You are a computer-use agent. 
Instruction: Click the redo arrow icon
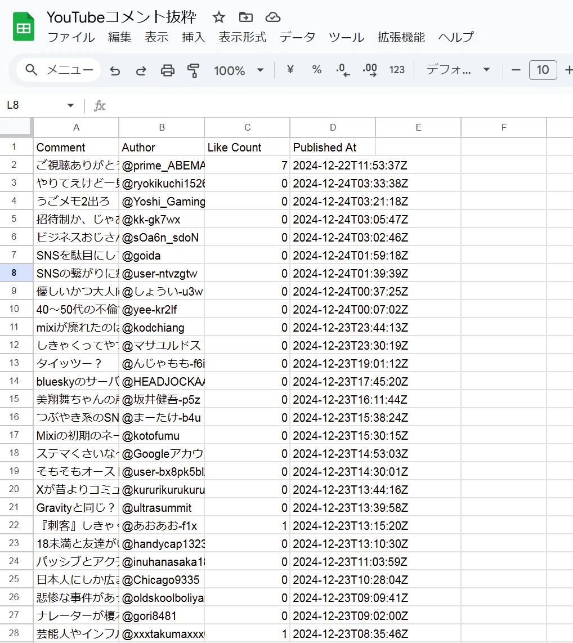tap(141, 70)
